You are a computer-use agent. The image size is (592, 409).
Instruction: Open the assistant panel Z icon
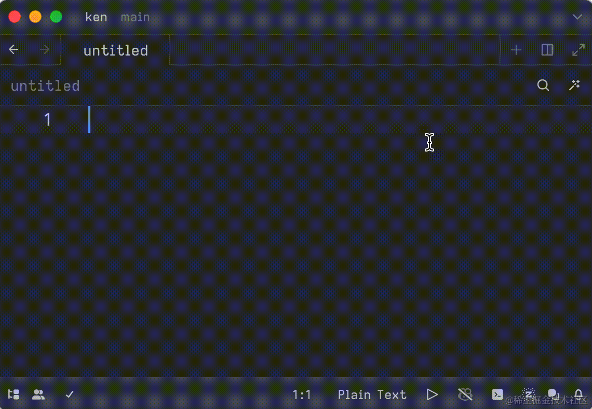point(529,394)
